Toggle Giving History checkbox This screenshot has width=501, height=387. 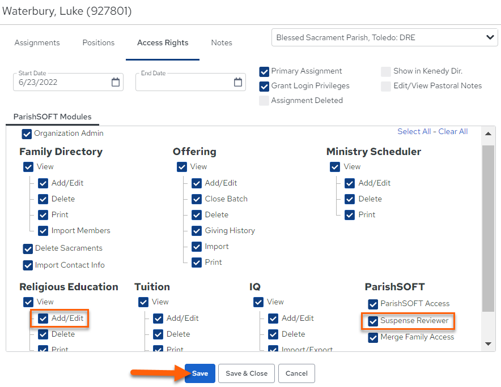tap(197, 231)
